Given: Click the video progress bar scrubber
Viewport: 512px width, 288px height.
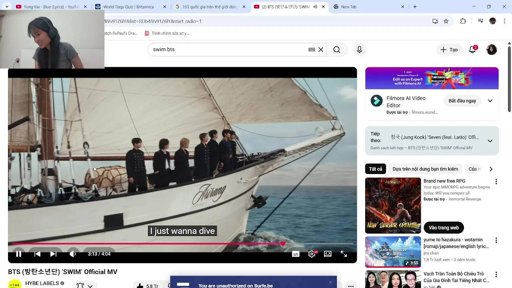Looking at the screenshot, I should click(x=283, y=244).
